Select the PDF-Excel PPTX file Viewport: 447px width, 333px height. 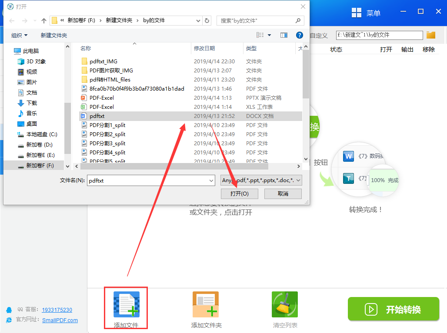tap(102, 98)
